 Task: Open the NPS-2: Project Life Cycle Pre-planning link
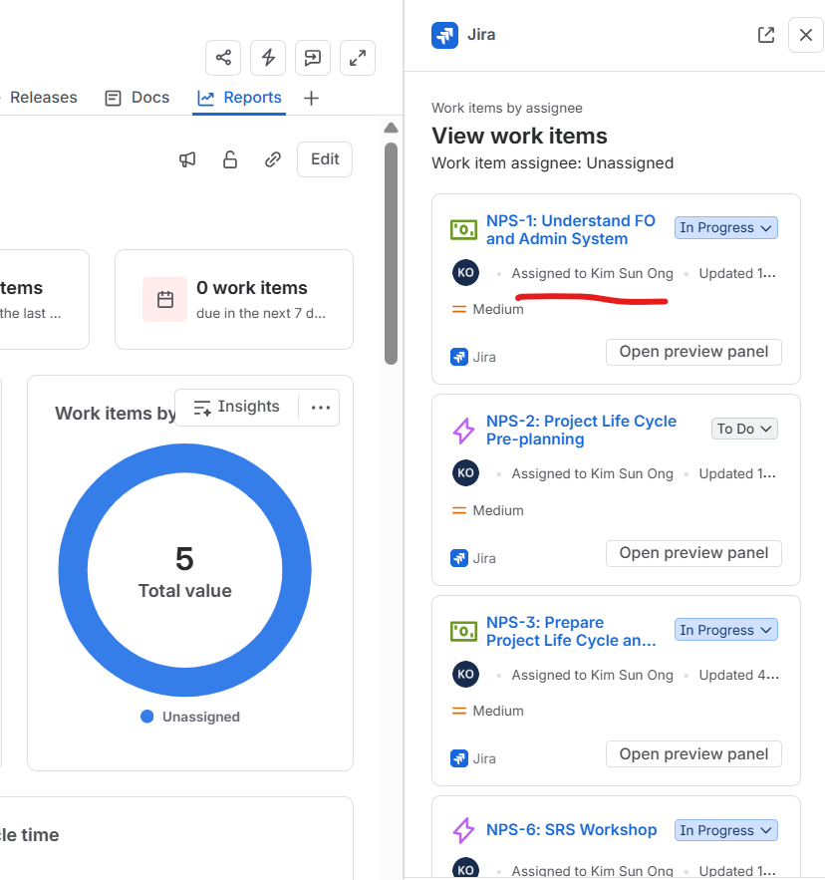point(582,430)
